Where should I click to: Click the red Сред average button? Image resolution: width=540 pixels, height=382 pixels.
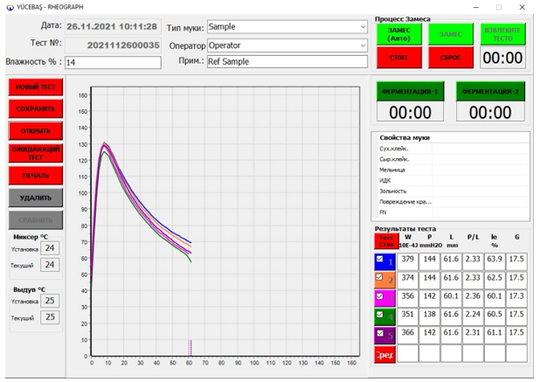(x=384, y=355)
